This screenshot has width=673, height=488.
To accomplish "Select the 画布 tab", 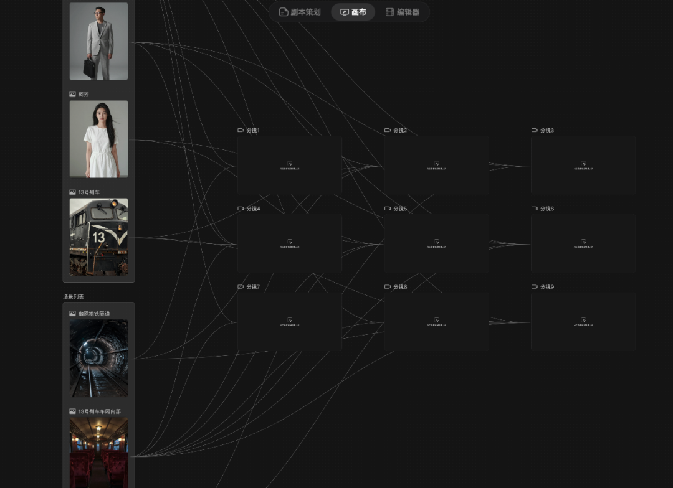I will pyautogui.click(x=353, y=12).
